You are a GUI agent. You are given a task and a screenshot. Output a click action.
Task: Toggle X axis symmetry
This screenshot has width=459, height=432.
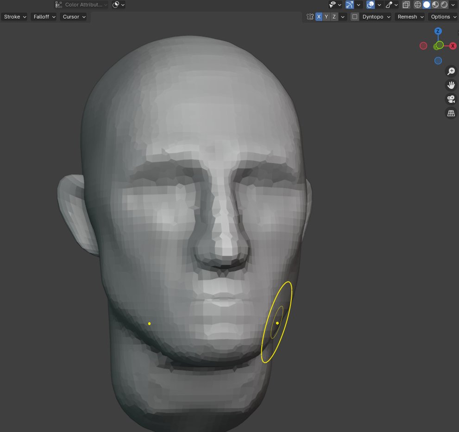pyautogui.click(x=319, y=17)
